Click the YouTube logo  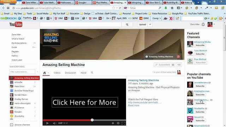tap(16, 24)
